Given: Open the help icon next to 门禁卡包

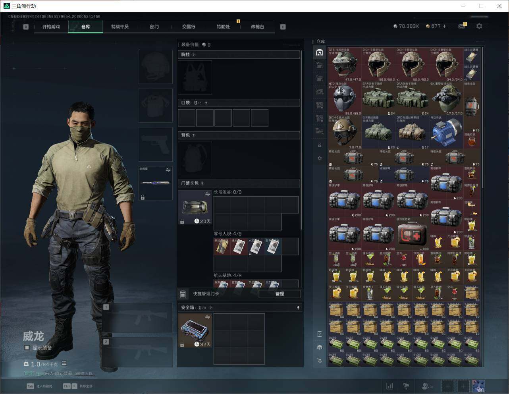Looking at the screenshot, I should (202, 183).
